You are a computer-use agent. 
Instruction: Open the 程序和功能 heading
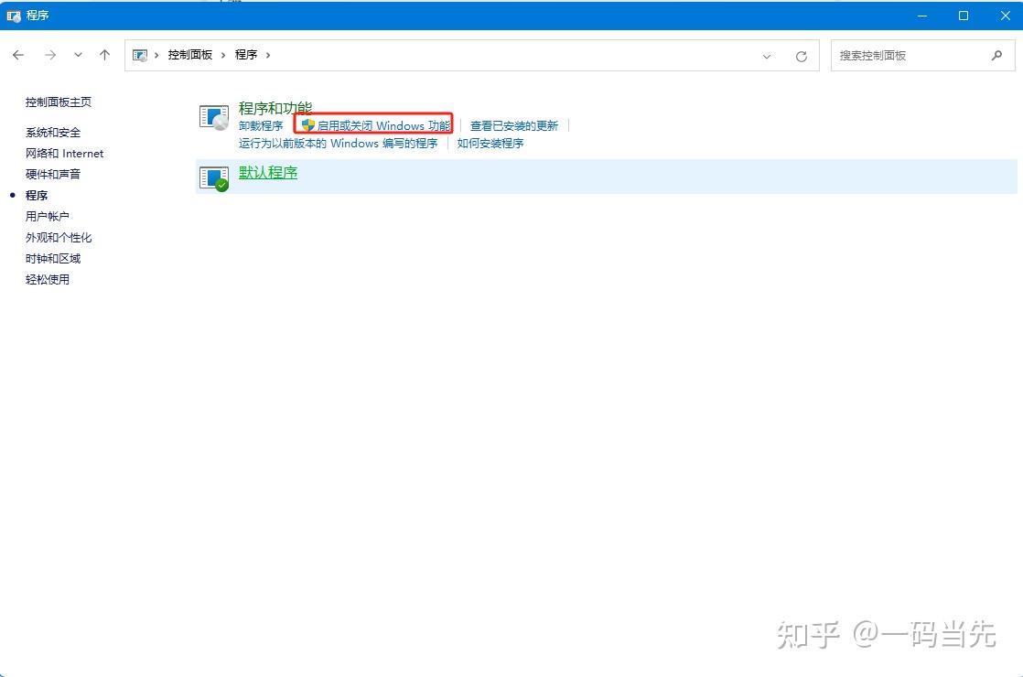(x=275, y=108)
